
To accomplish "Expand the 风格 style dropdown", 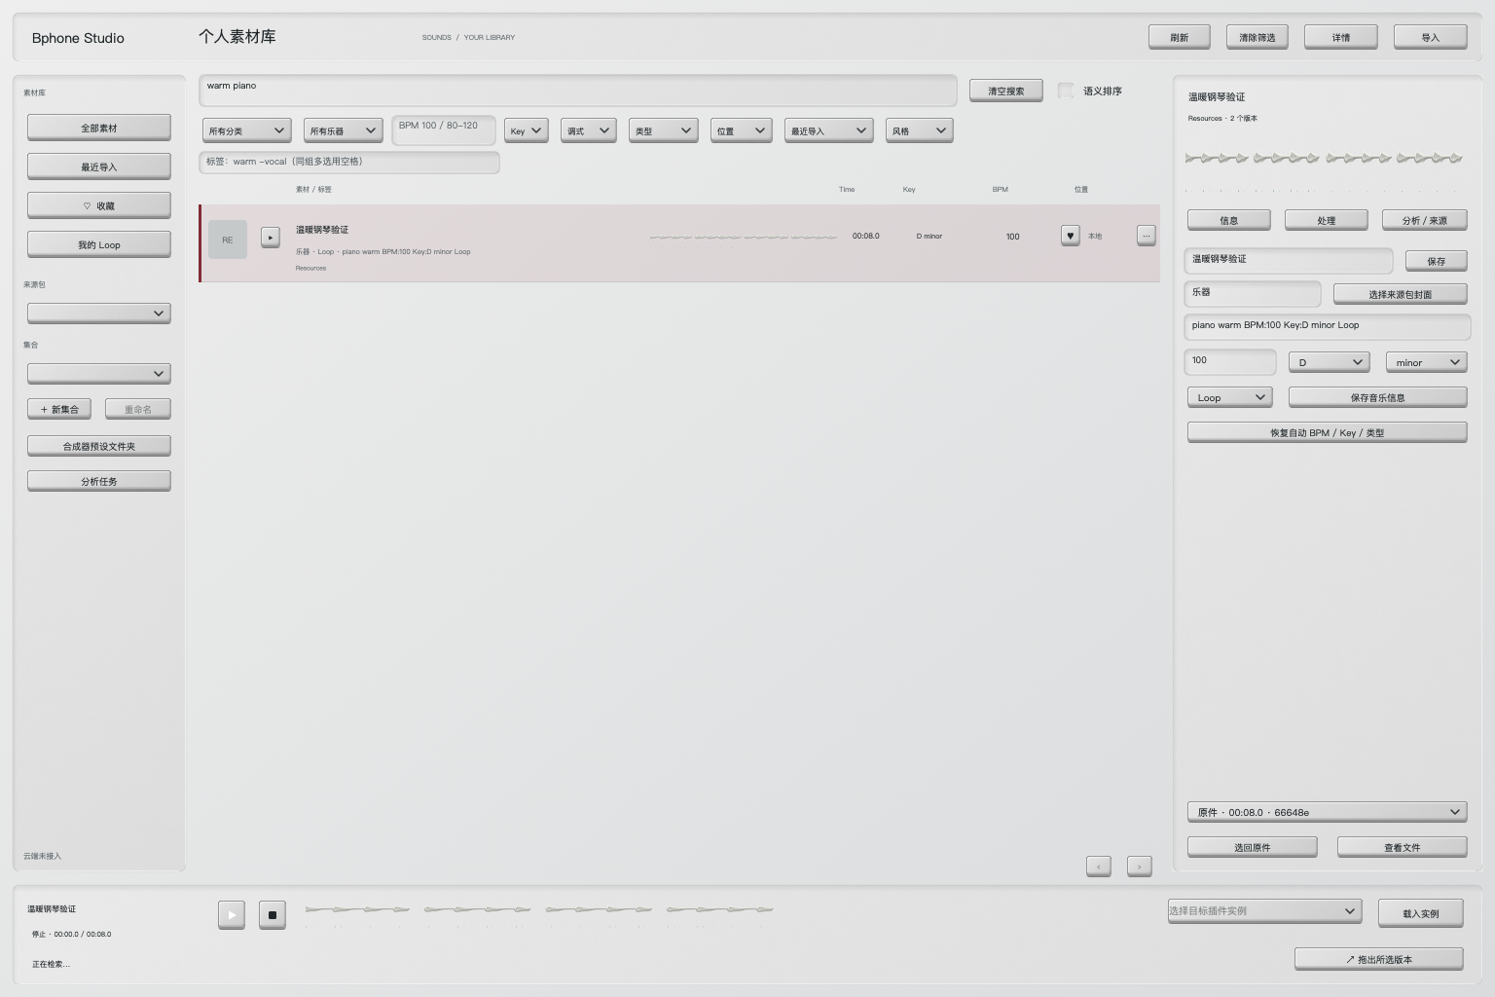I will [920, 130].
